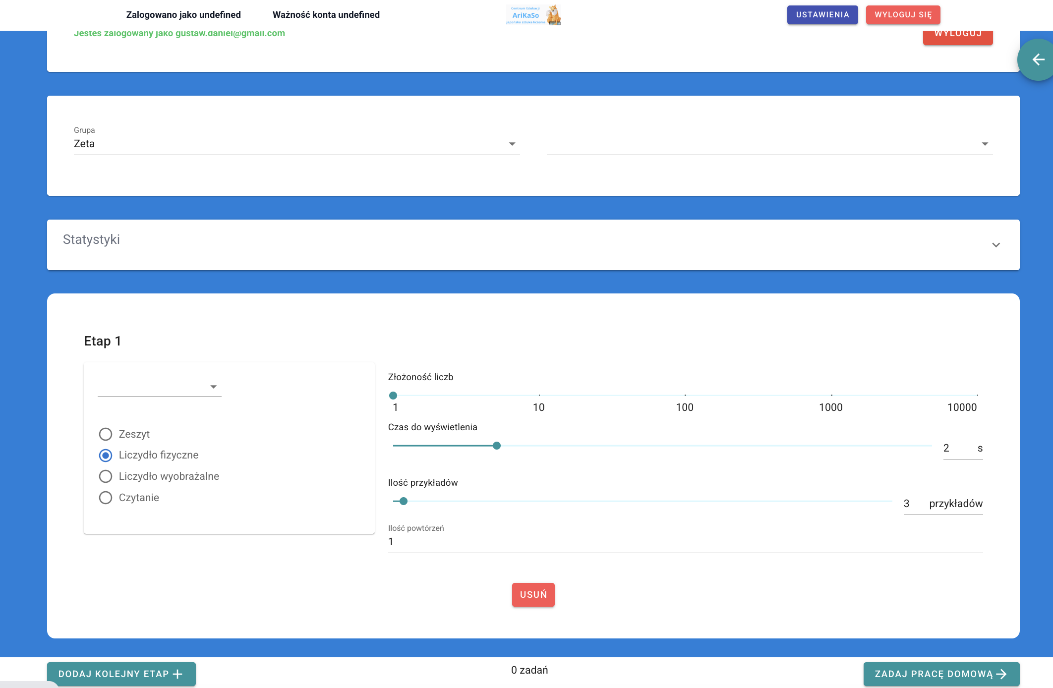Viewport: 1053px width, 688px height.
Task: Click the Czas do wyświetlenia slider handle
Action: pos(497,446)
